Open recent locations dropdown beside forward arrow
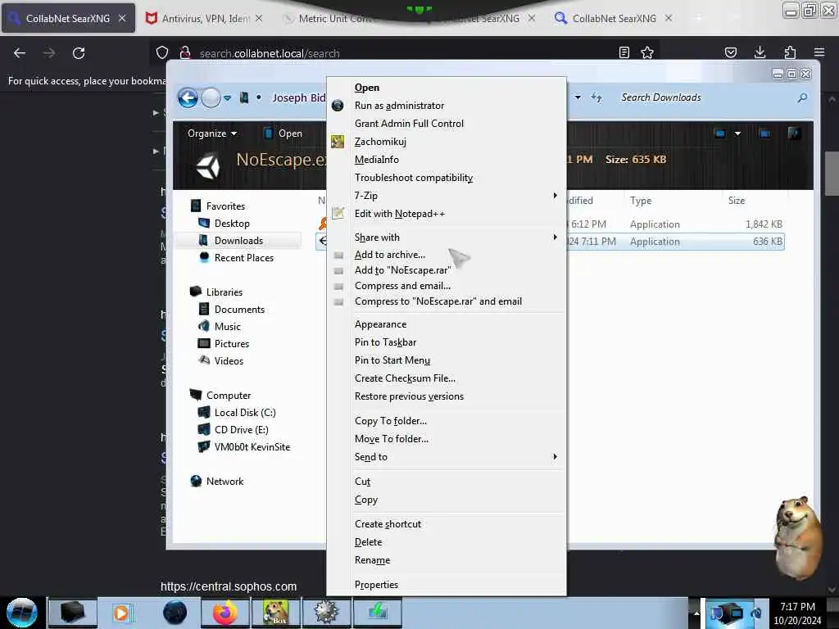Screen dimensions: 839x629 pos(228,98)
